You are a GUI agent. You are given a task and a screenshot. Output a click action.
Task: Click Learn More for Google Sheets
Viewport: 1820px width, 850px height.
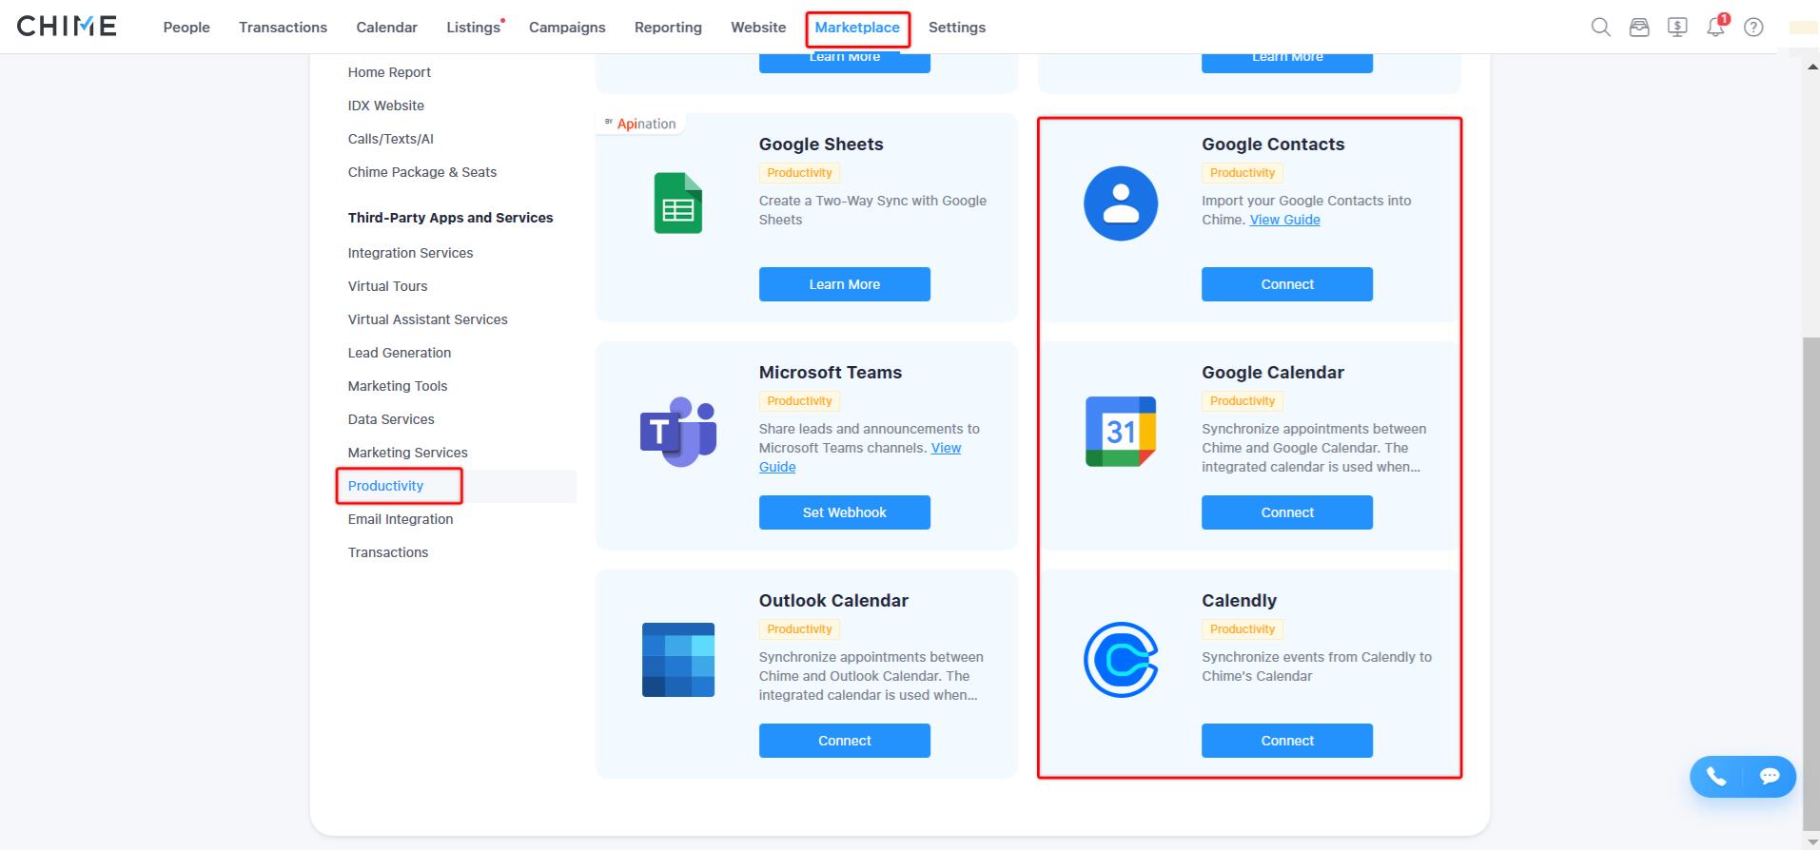(x=845, y=284)
